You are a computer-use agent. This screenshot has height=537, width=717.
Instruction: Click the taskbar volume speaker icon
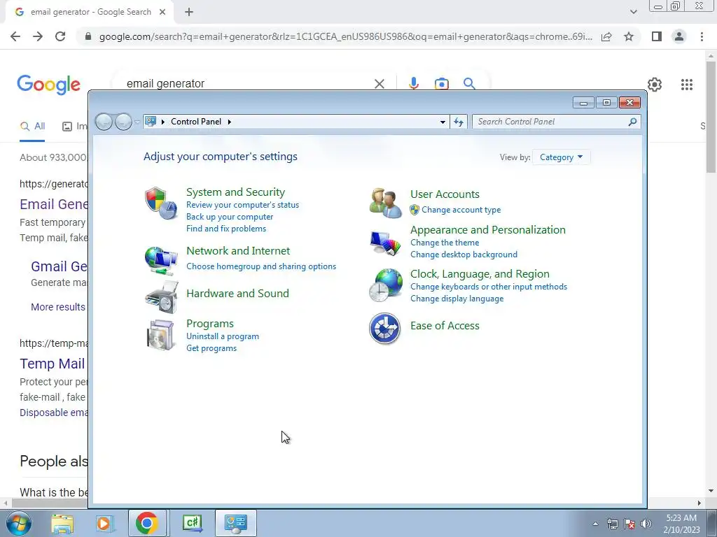[x=646, y=524]
